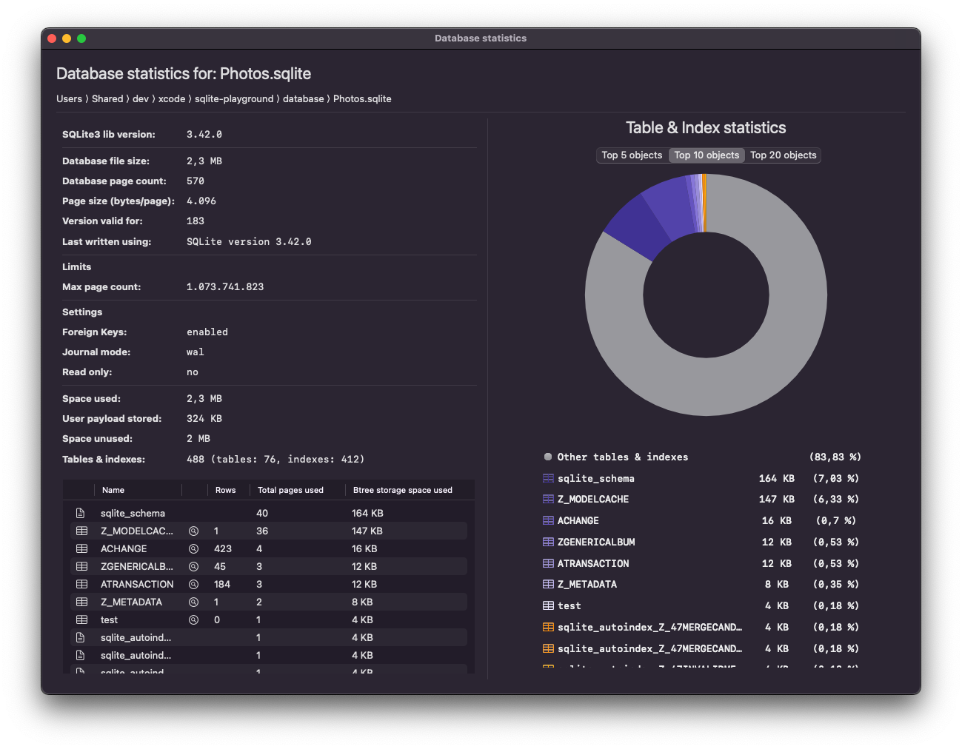The width and height of the screenshot is (962, 749).
Task: Click the legend icon beside ACHANGE 16 KB
Action: (x=548, y=520)
